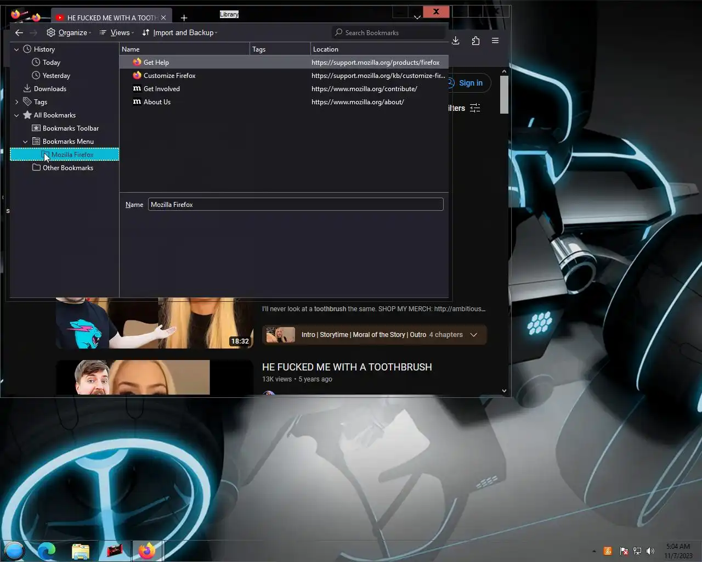This screenshot has height=562, width=702.
Task: Edit the folder Name field
Action: [296, 205]
